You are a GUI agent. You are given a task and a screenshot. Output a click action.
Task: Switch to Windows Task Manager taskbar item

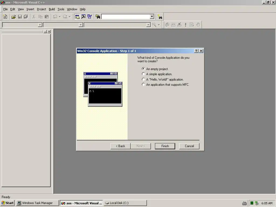click(x=37, y=203)
